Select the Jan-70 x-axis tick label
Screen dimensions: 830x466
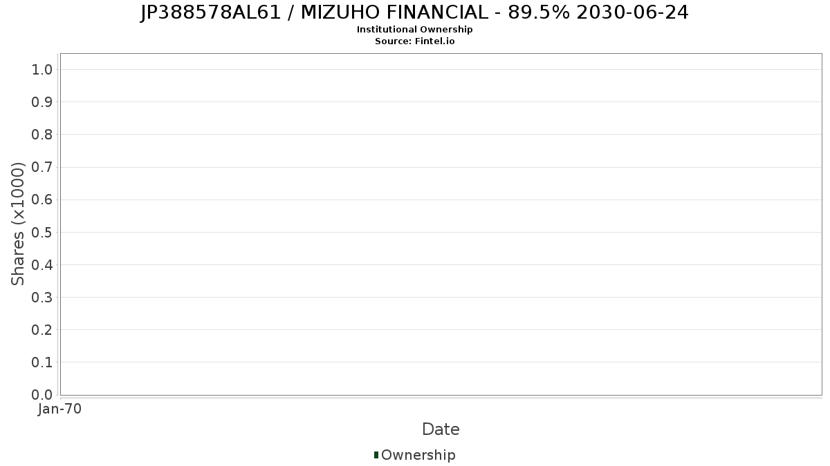point(60,409)
